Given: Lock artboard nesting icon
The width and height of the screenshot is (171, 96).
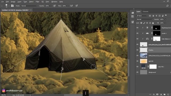Looking at the screenshot, I should pos(150,23).
